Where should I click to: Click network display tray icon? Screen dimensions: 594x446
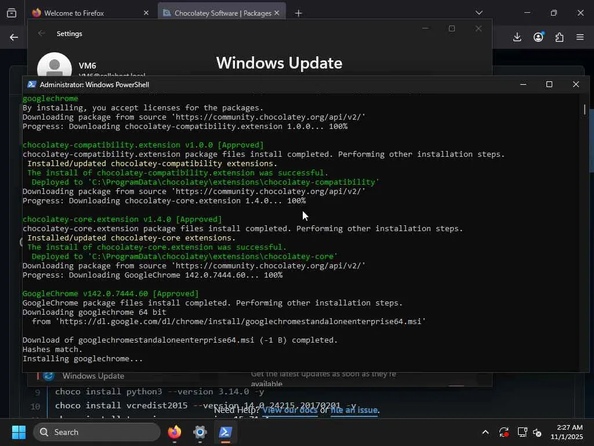click(522, 432)
